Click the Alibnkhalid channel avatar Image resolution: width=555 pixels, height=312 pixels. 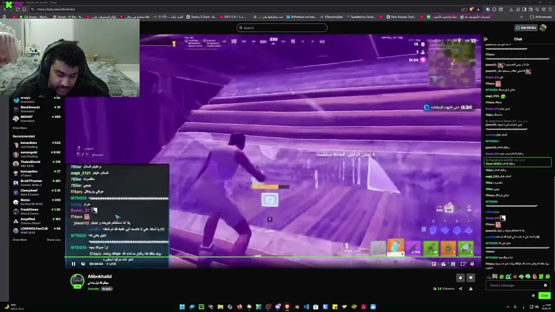click(x=77, y=281)
